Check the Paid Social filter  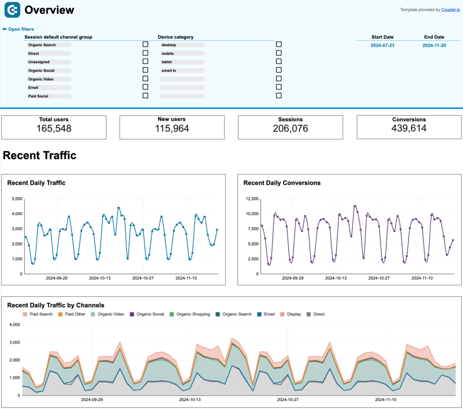click(145, 95)
